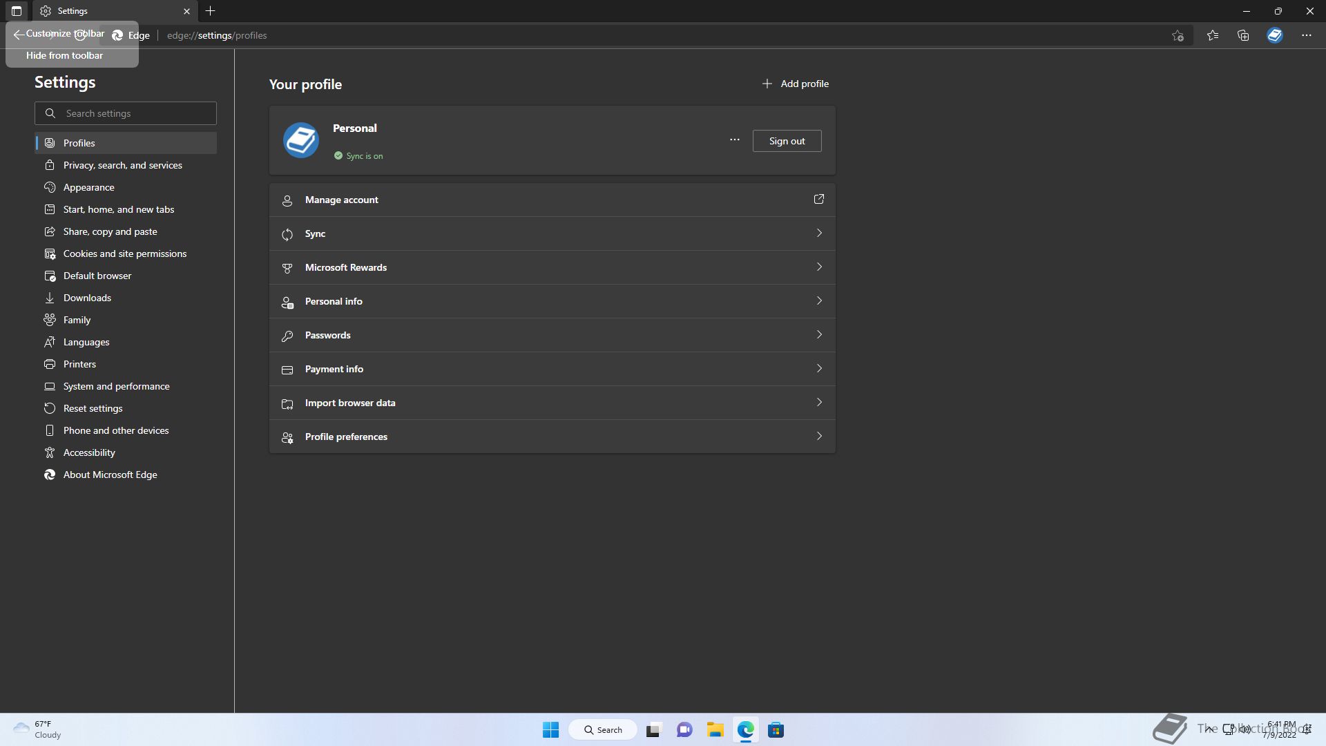This screenshot has height=746, width=1326.
Task: Click the Downloads sidebar icon
Action: (50, 298)
